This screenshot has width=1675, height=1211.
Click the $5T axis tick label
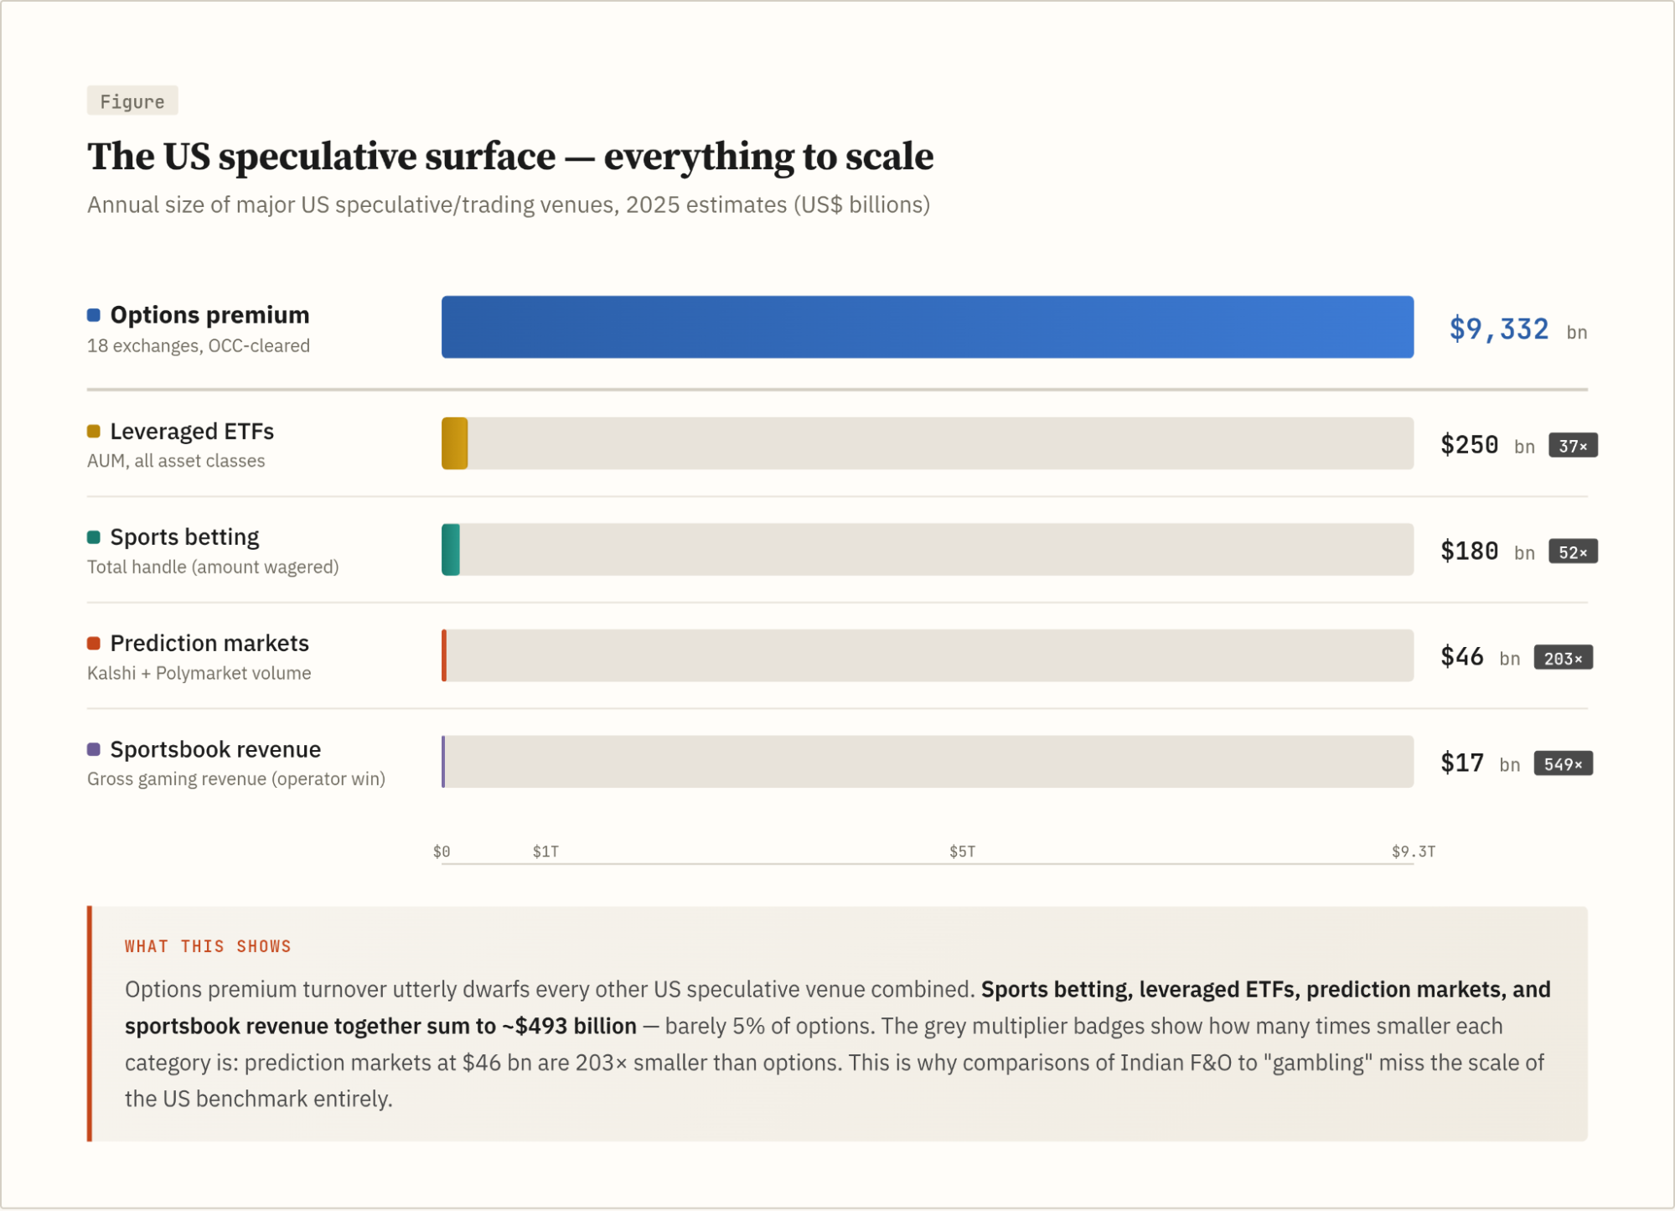(x=962, y=851)
